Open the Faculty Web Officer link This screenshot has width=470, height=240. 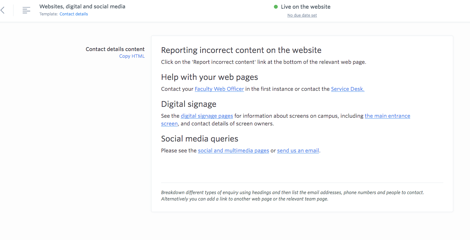(x=219, y=89)
